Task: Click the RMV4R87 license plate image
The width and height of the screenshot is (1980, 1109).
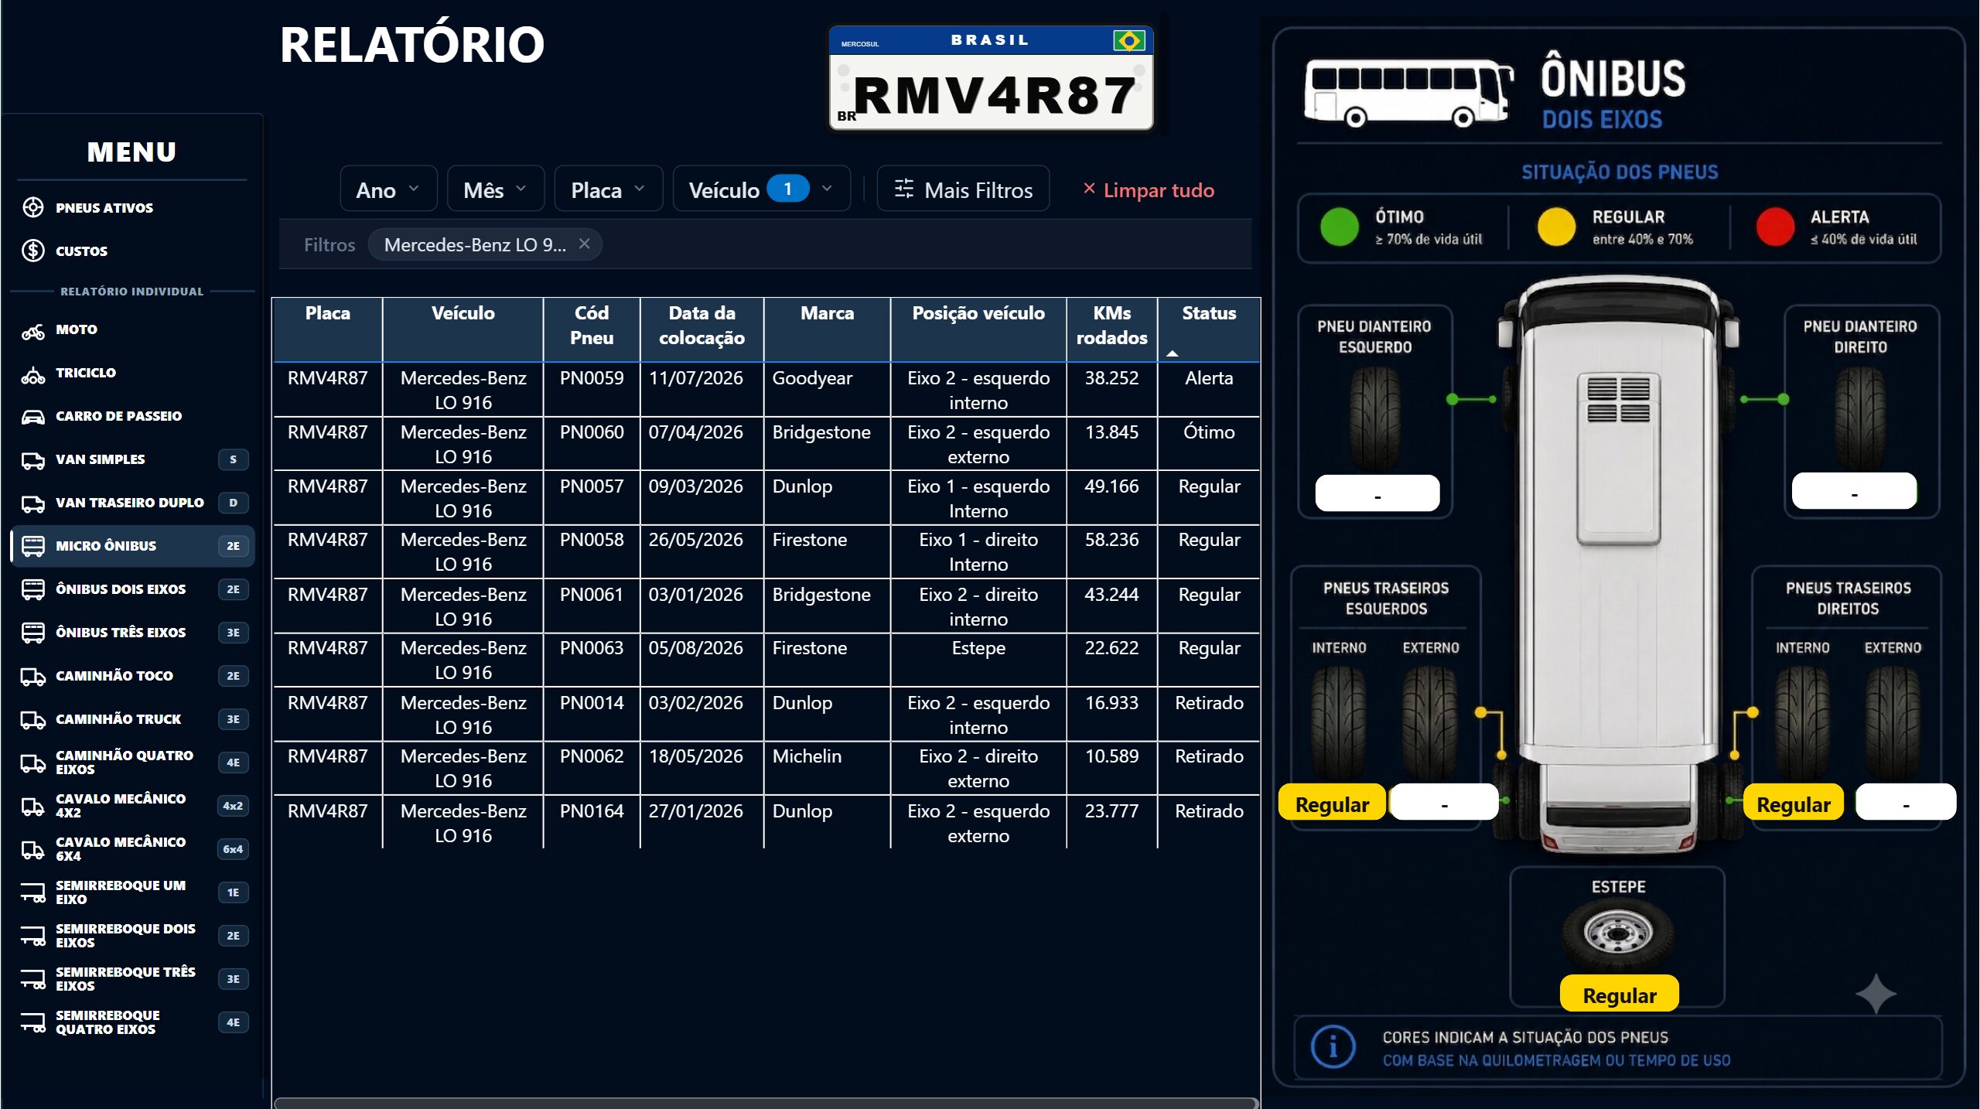Action: (991, 79)
